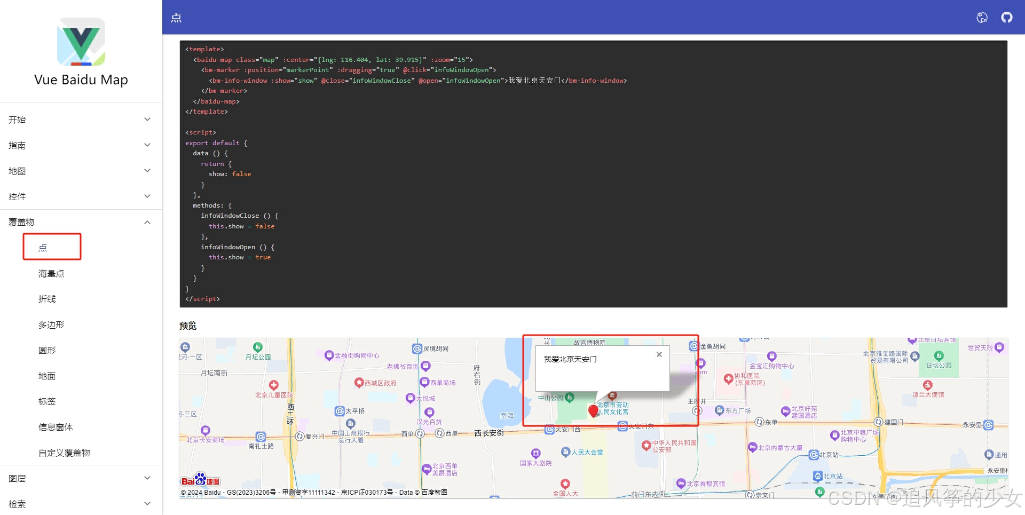Expand the 图层 sidebar section chevron
Image resolution: width=1025 pixels, height=515 pixels.
(147, 478)
